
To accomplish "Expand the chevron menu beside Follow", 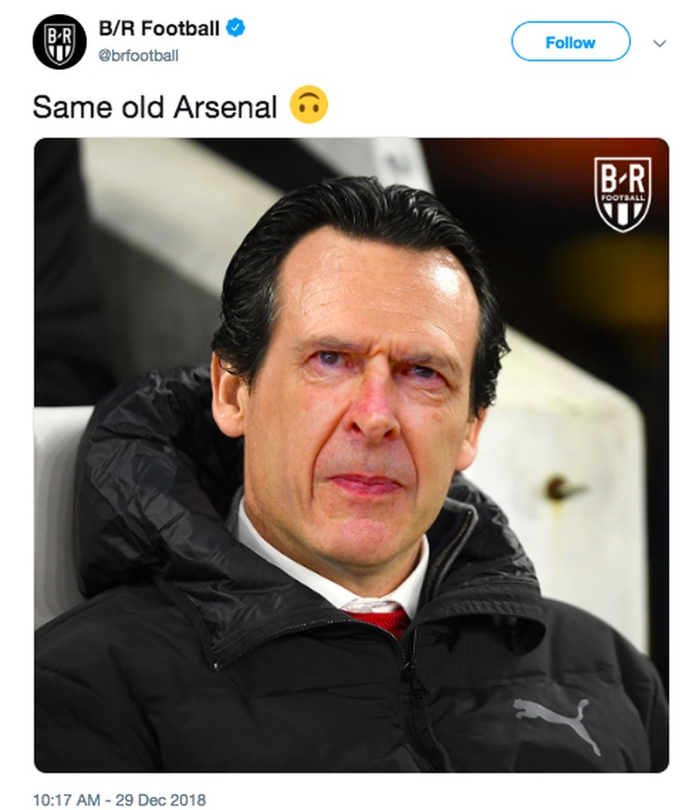I will [x=659, y=44].
